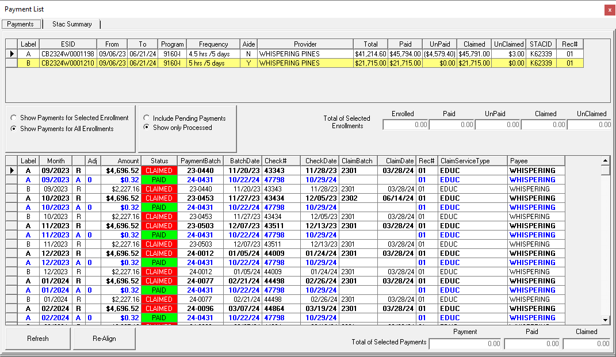Screen dimensions: 616x357
Task: Click the Provider column header
Action: tap(305, 44)
